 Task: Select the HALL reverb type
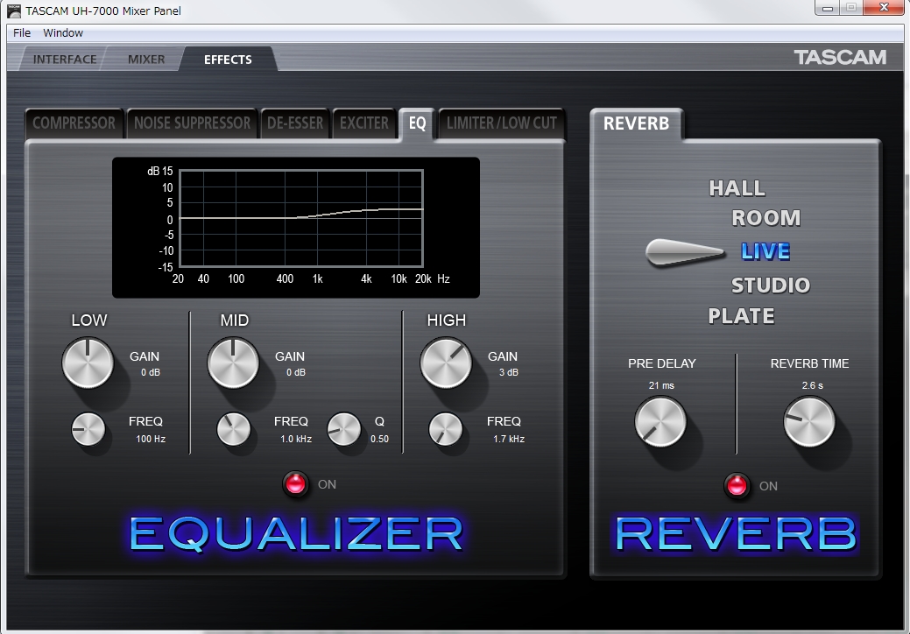737,188
